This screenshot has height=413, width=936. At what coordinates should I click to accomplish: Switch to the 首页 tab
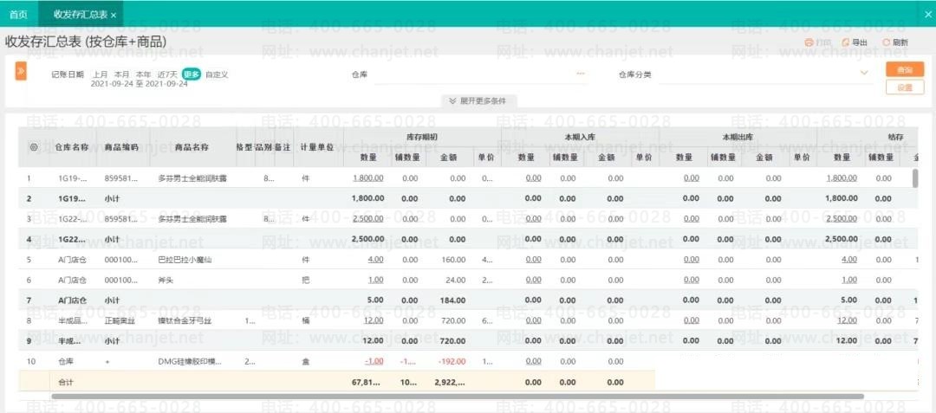18,15
